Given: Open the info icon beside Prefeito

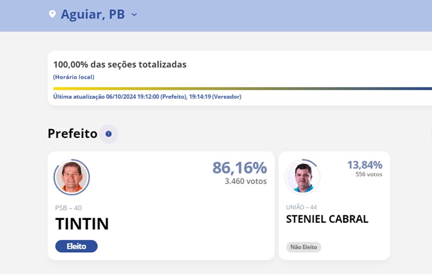Looking at the screenshot, I should 108,134.
